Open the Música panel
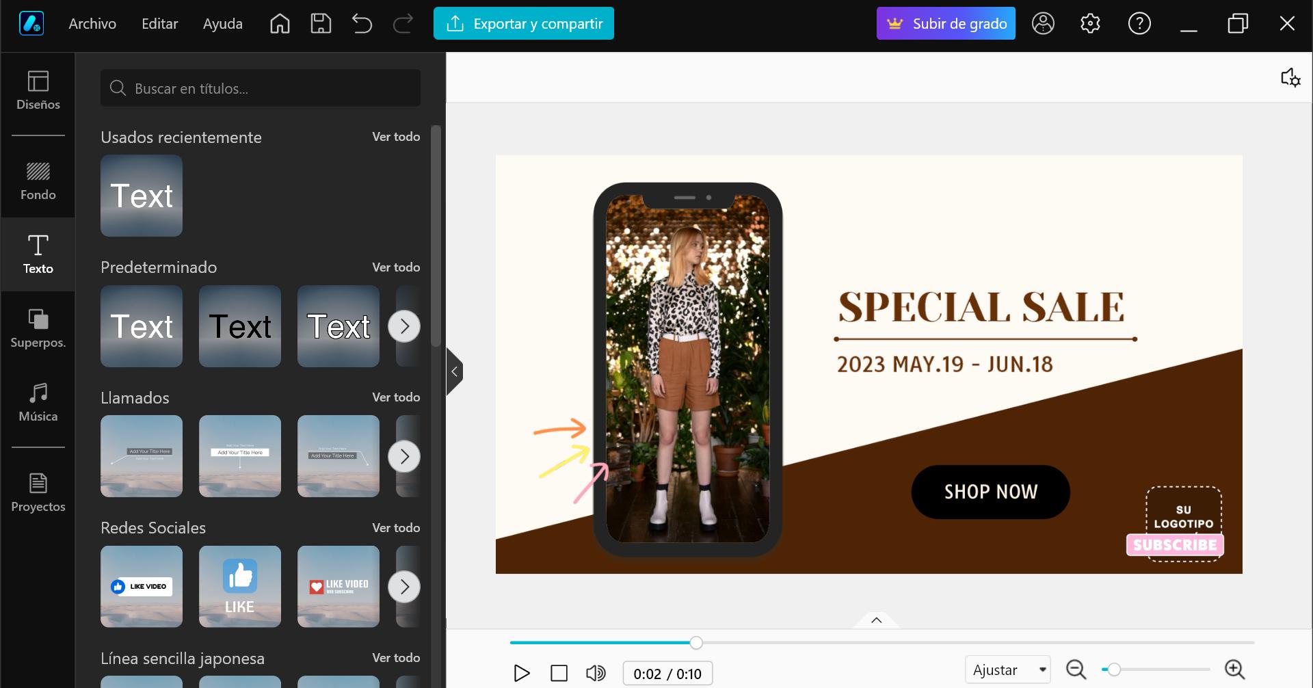This screenshot has height=688, width=1313. click(x=38, y=402)
